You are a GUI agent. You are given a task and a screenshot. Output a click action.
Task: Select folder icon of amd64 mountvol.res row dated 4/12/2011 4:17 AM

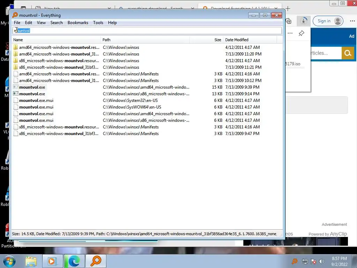(x=15, y=47)
